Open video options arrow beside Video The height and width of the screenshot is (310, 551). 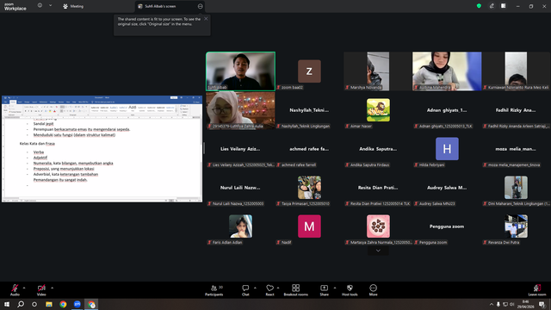tap(52, 288)
